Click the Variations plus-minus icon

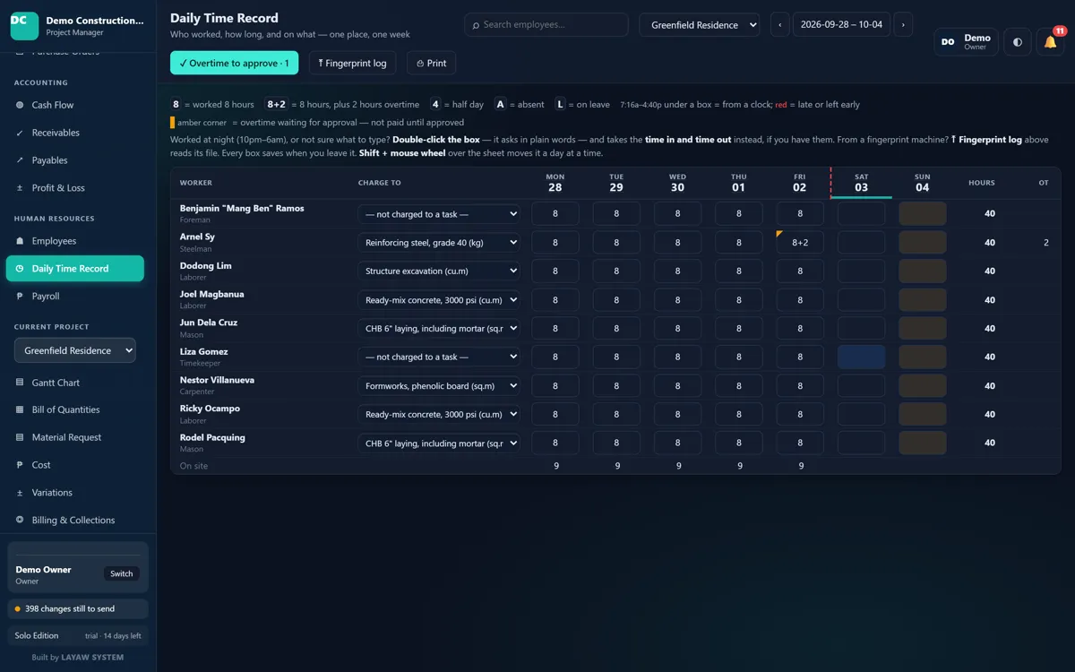coord(20,493)
